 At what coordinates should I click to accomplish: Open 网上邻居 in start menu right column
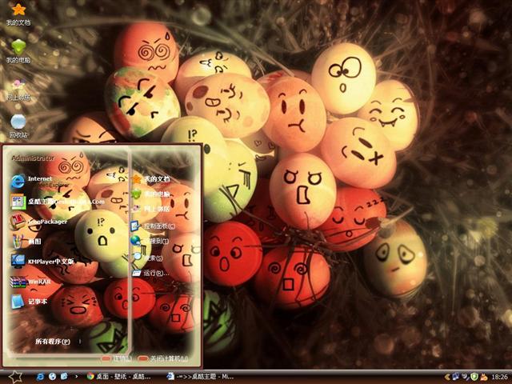tap(151, 209)
